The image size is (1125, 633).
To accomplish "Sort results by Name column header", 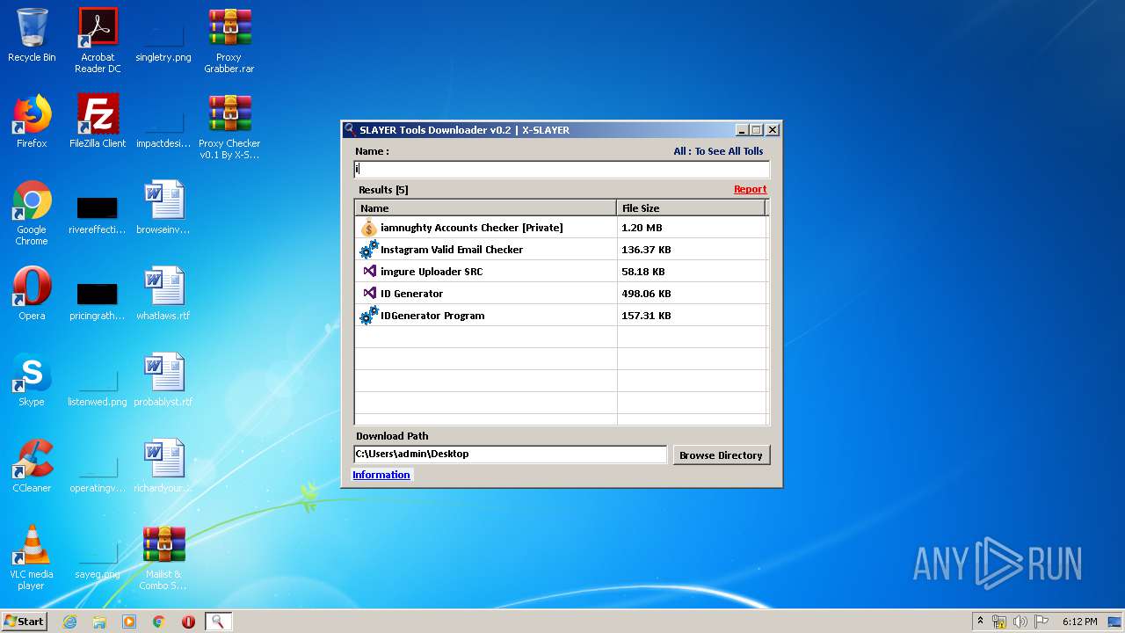I will (485, 208).
